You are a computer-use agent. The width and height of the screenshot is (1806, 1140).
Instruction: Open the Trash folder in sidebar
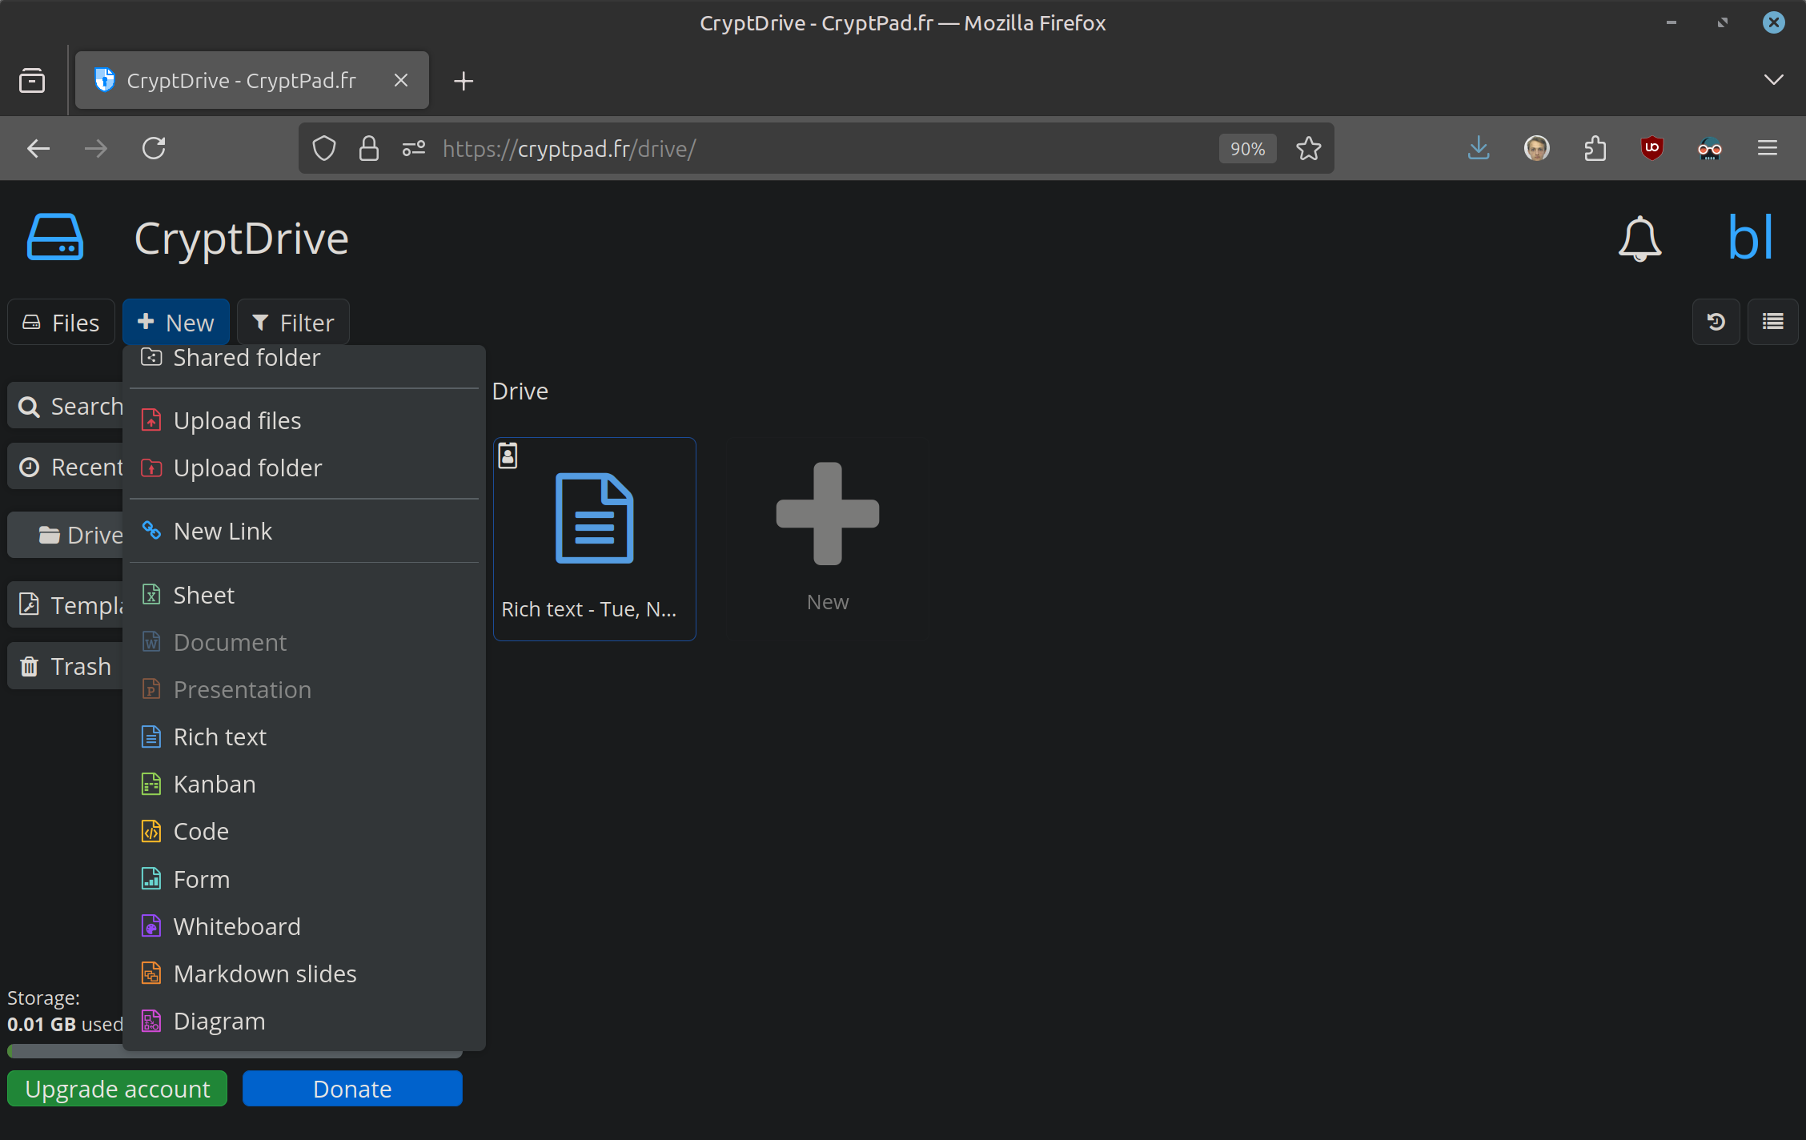(66, 666)
